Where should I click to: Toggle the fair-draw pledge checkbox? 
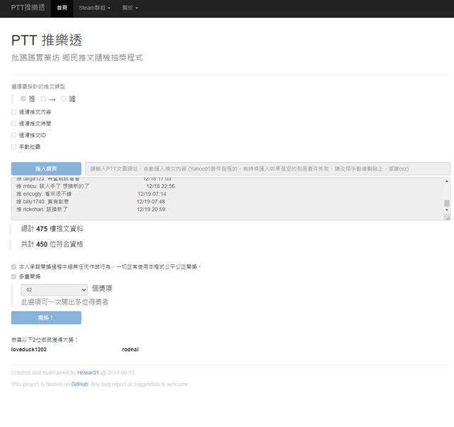[x=14, y=266]
